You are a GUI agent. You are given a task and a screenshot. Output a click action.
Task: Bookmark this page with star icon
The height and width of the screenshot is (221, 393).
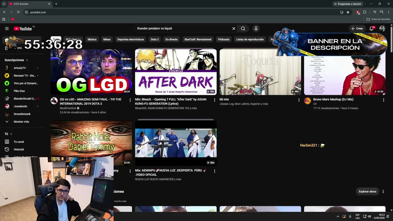(348, 12)
